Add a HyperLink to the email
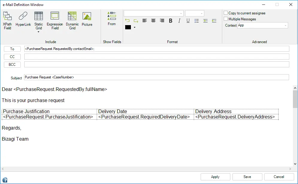The image size is (298, 184). [x=23, y=19]
